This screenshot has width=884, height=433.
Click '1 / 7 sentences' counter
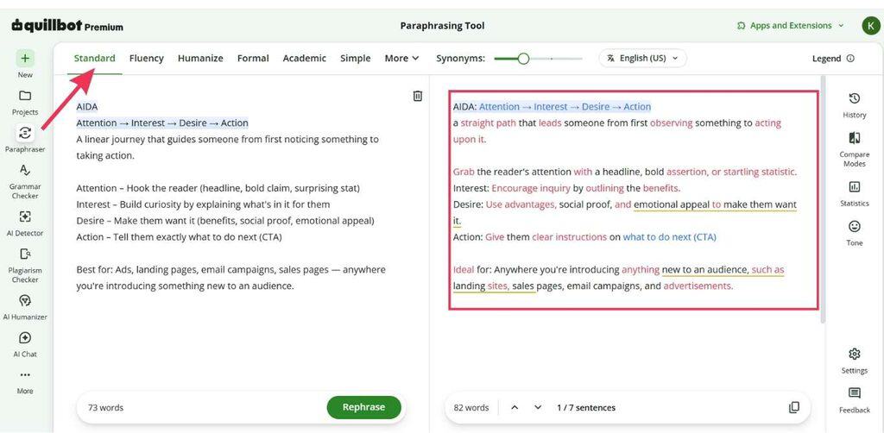point(586,408)
